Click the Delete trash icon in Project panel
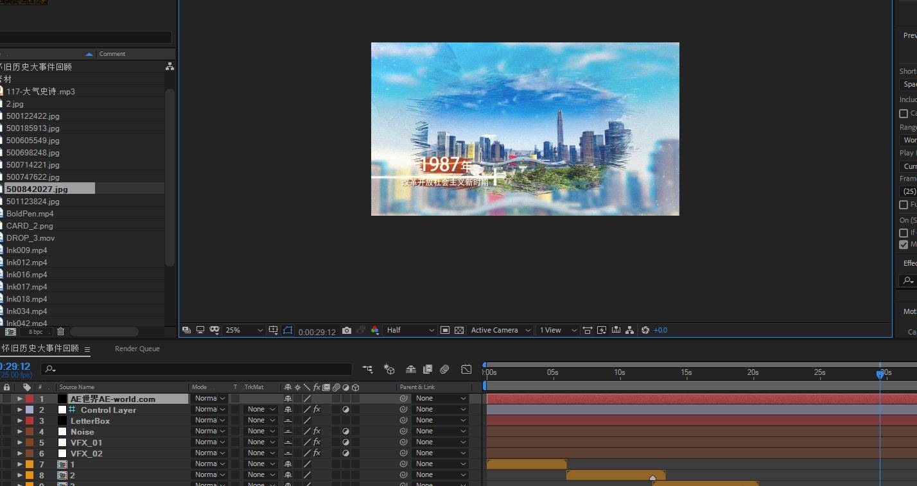 pos(60,331)
